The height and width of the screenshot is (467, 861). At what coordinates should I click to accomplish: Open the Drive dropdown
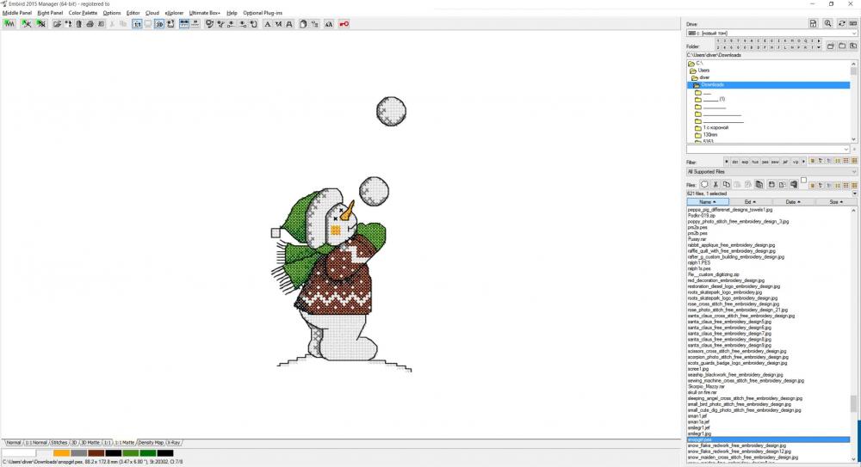coord(771,34)
